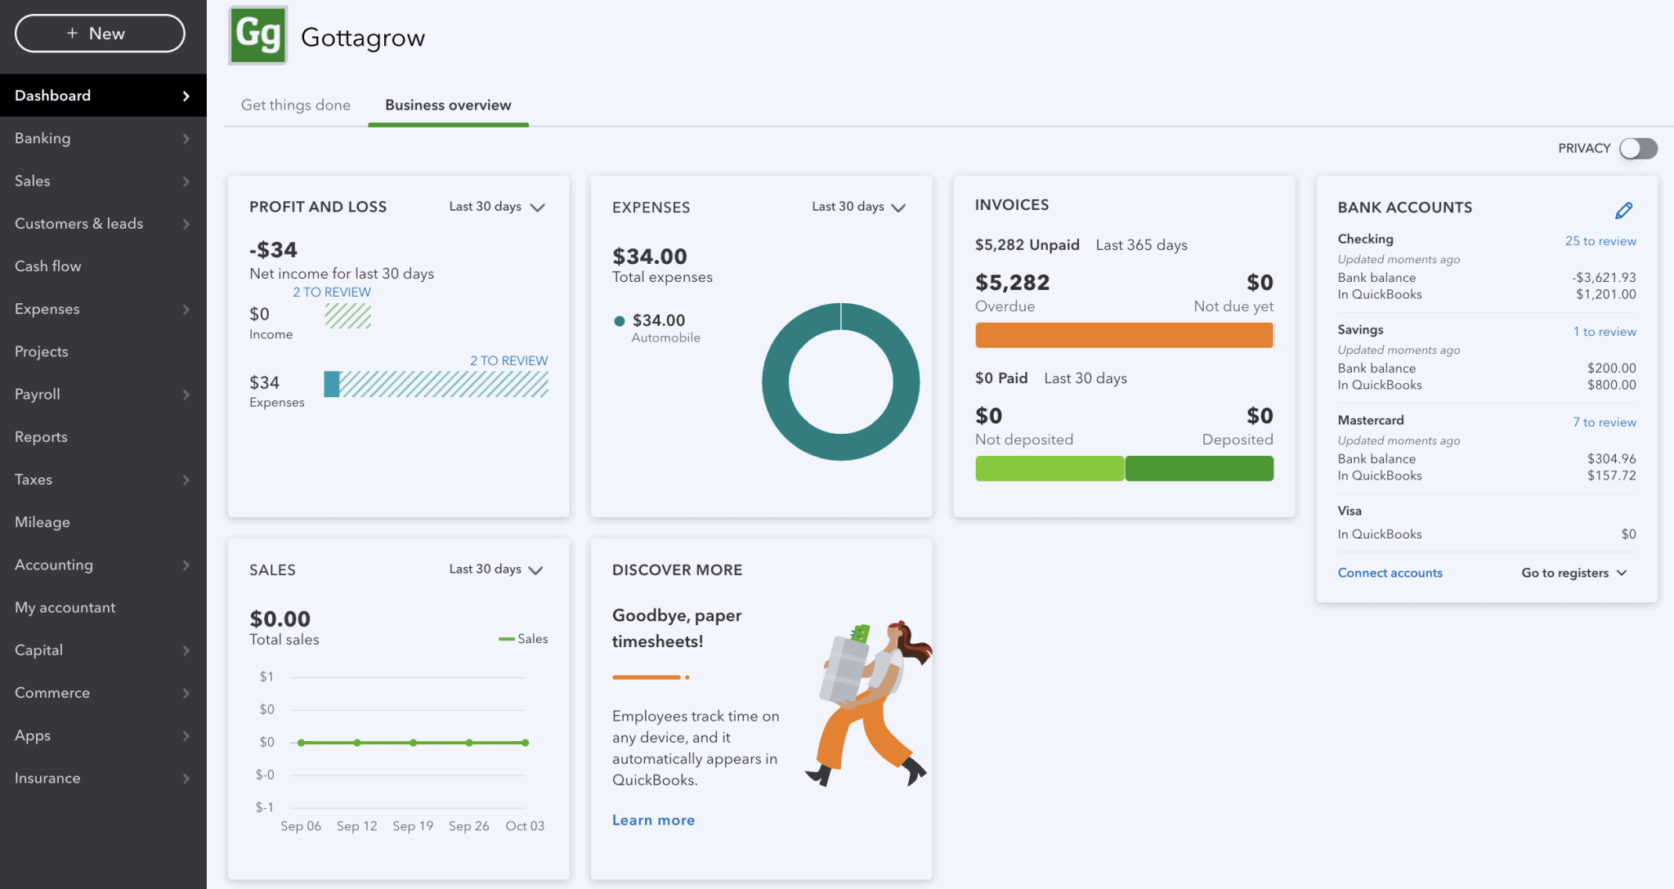The width and height of the screenshot is (1674, 889).
Task: Open 25 to review for Checking account
Action: [x=1600, y=240]
